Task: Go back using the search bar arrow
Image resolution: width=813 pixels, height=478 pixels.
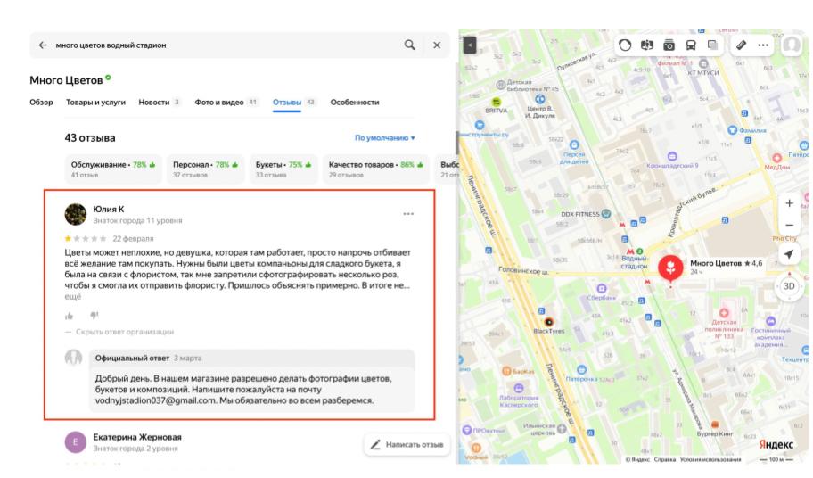Action: tap(43, 45)
